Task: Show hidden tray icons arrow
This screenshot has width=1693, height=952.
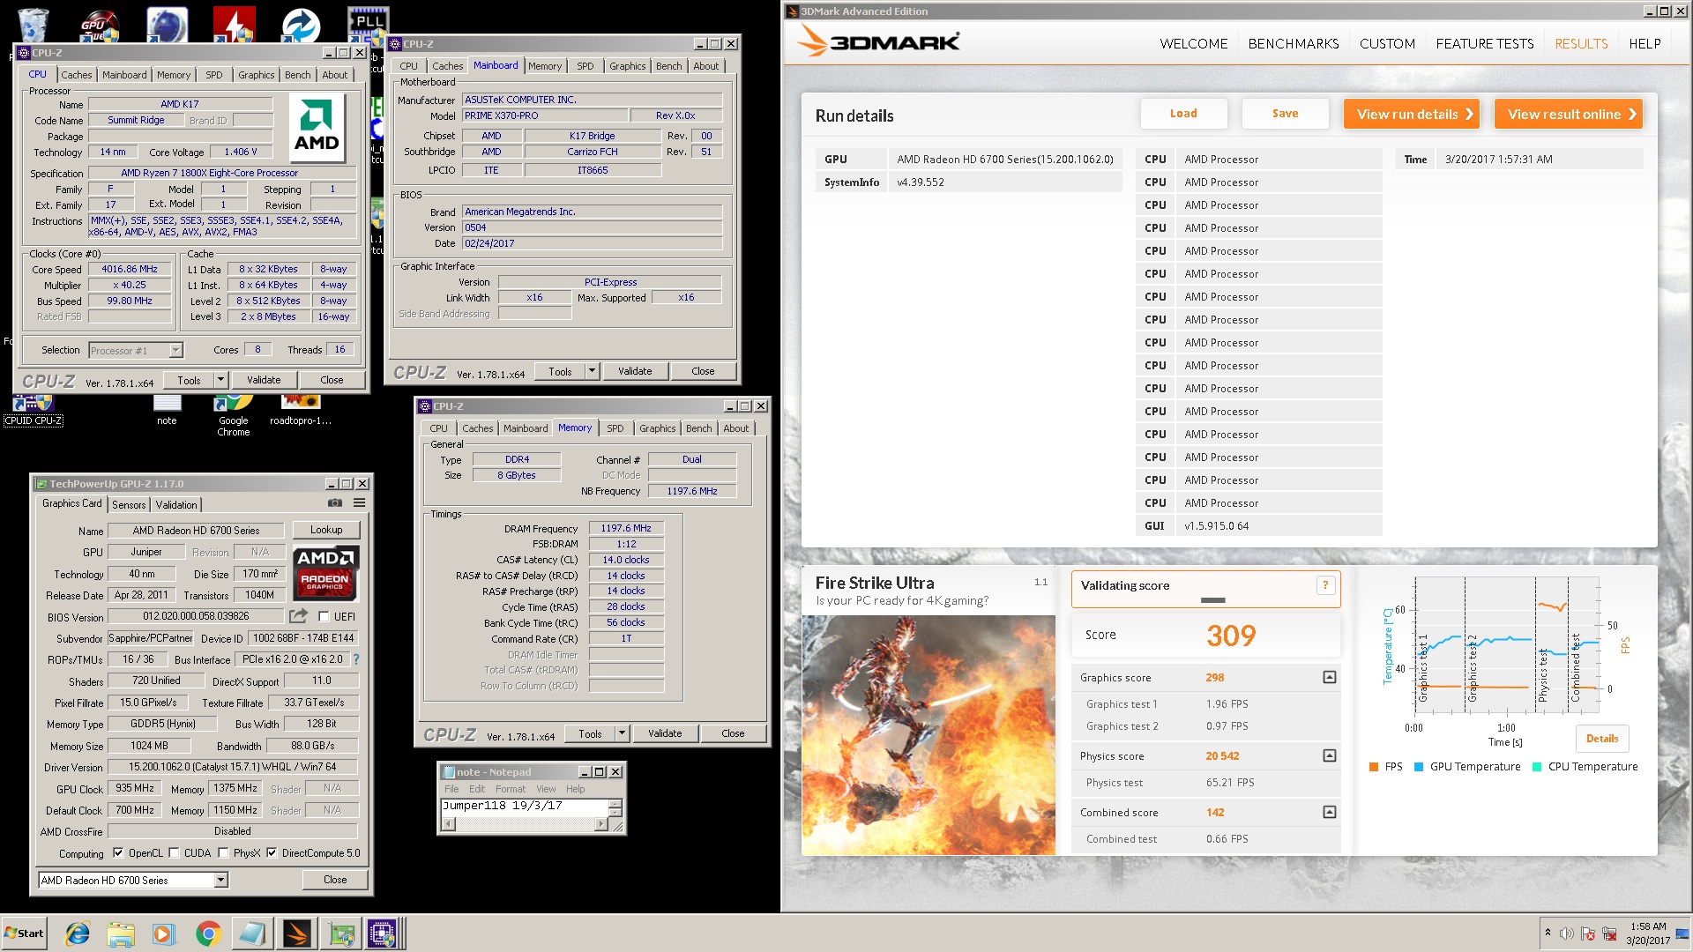Action: click(1548, 933)
